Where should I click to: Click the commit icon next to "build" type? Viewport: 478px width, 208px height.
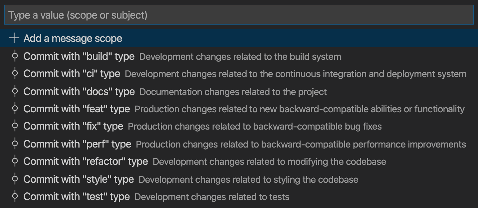pyautogui.click(x=15, y=56)
